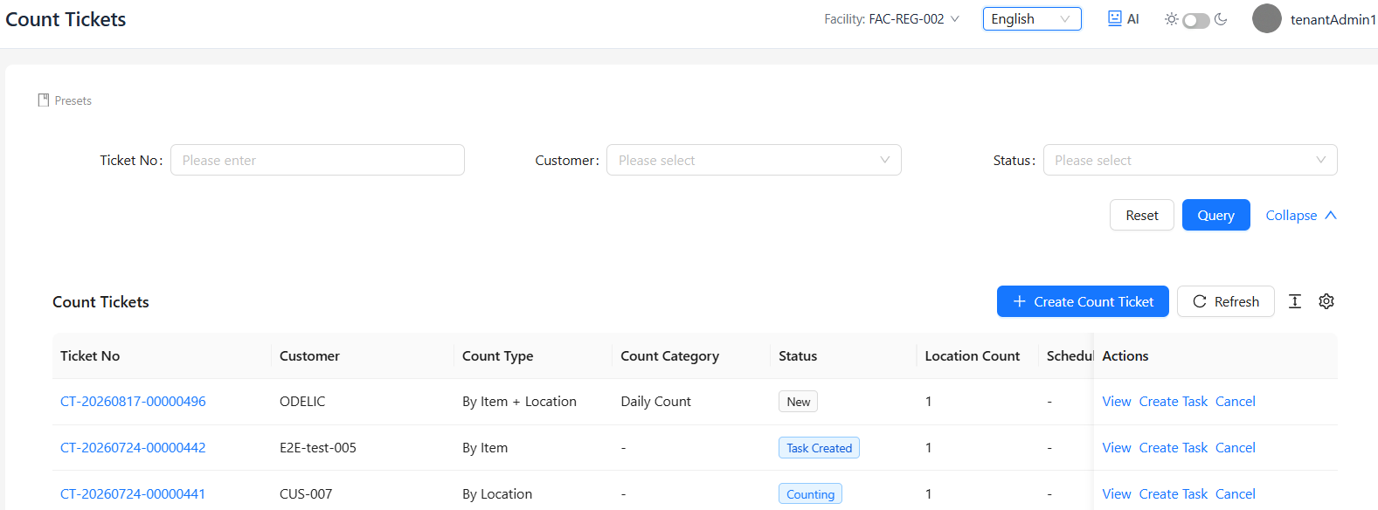This screenshot has width=1378, height=510.
Task: Open ticket CT-20260724-00000442
Action: tap(133, 448)
